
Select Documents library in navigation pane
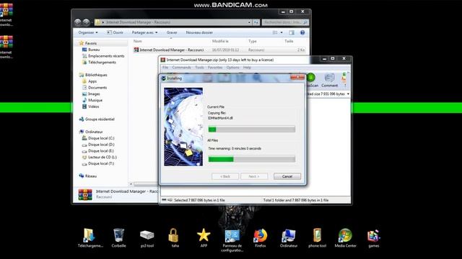pos(97,88)
